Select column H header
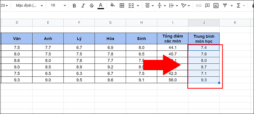Screen dimensions: 254x114 click(x=141, y=22)
